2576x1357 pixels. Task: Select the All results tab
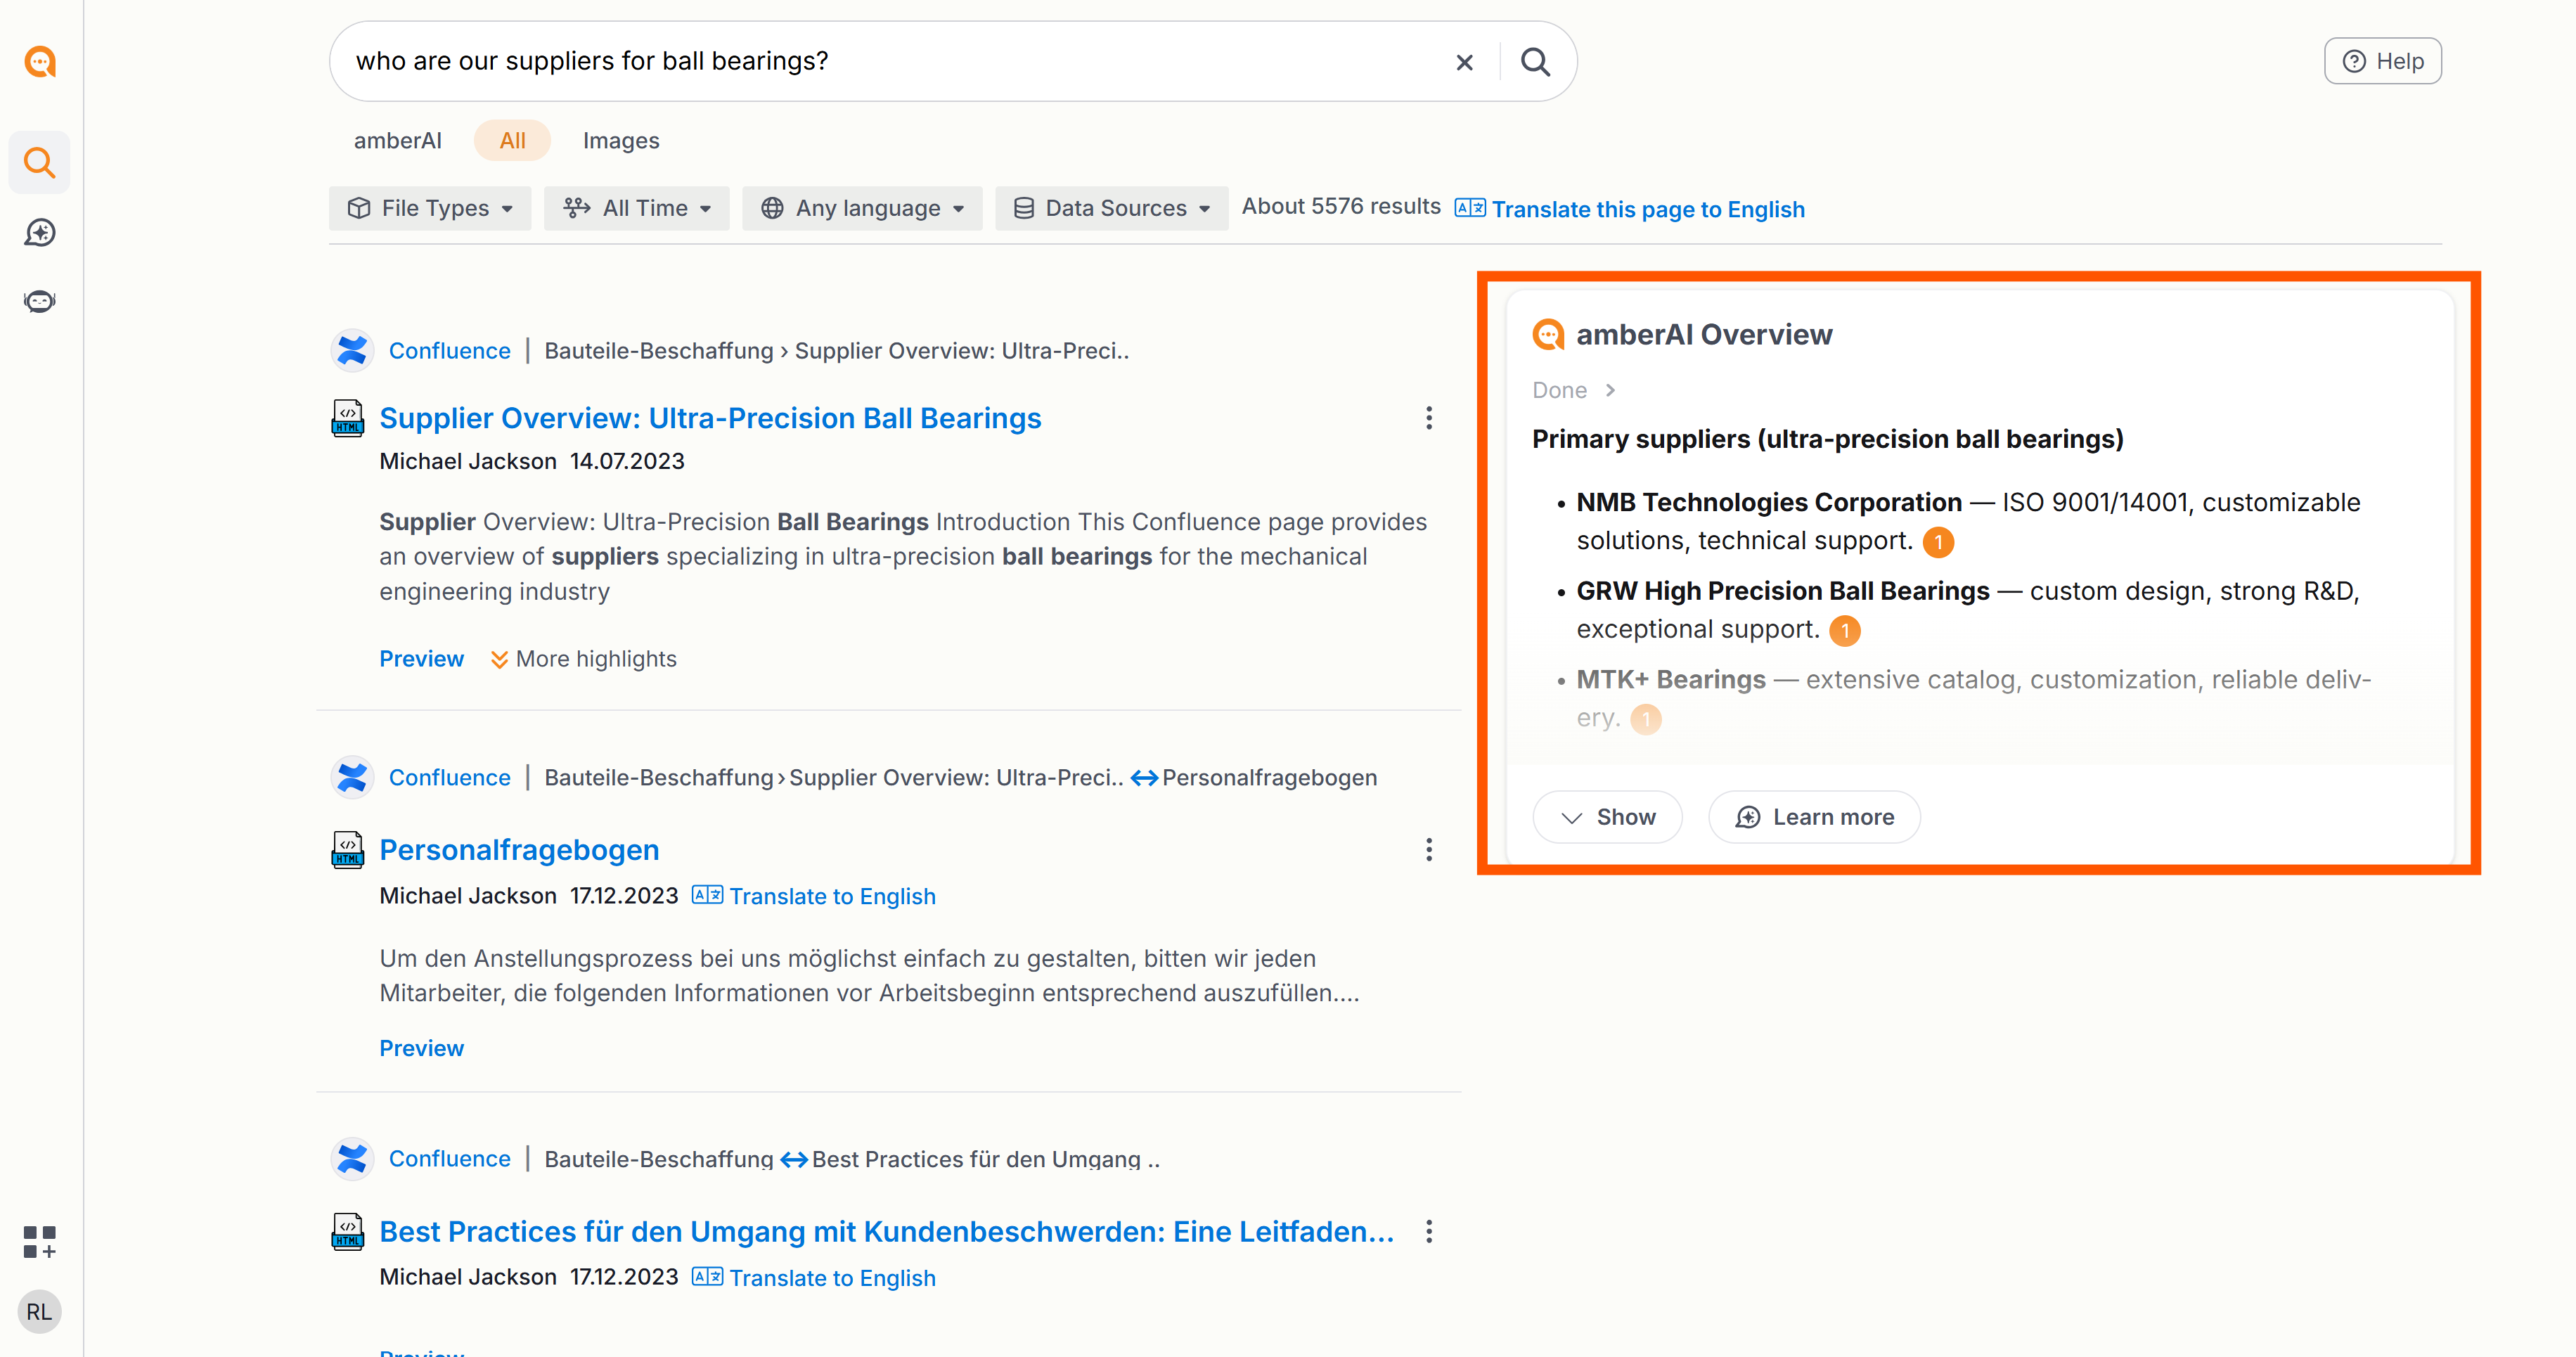pos(512,141)
